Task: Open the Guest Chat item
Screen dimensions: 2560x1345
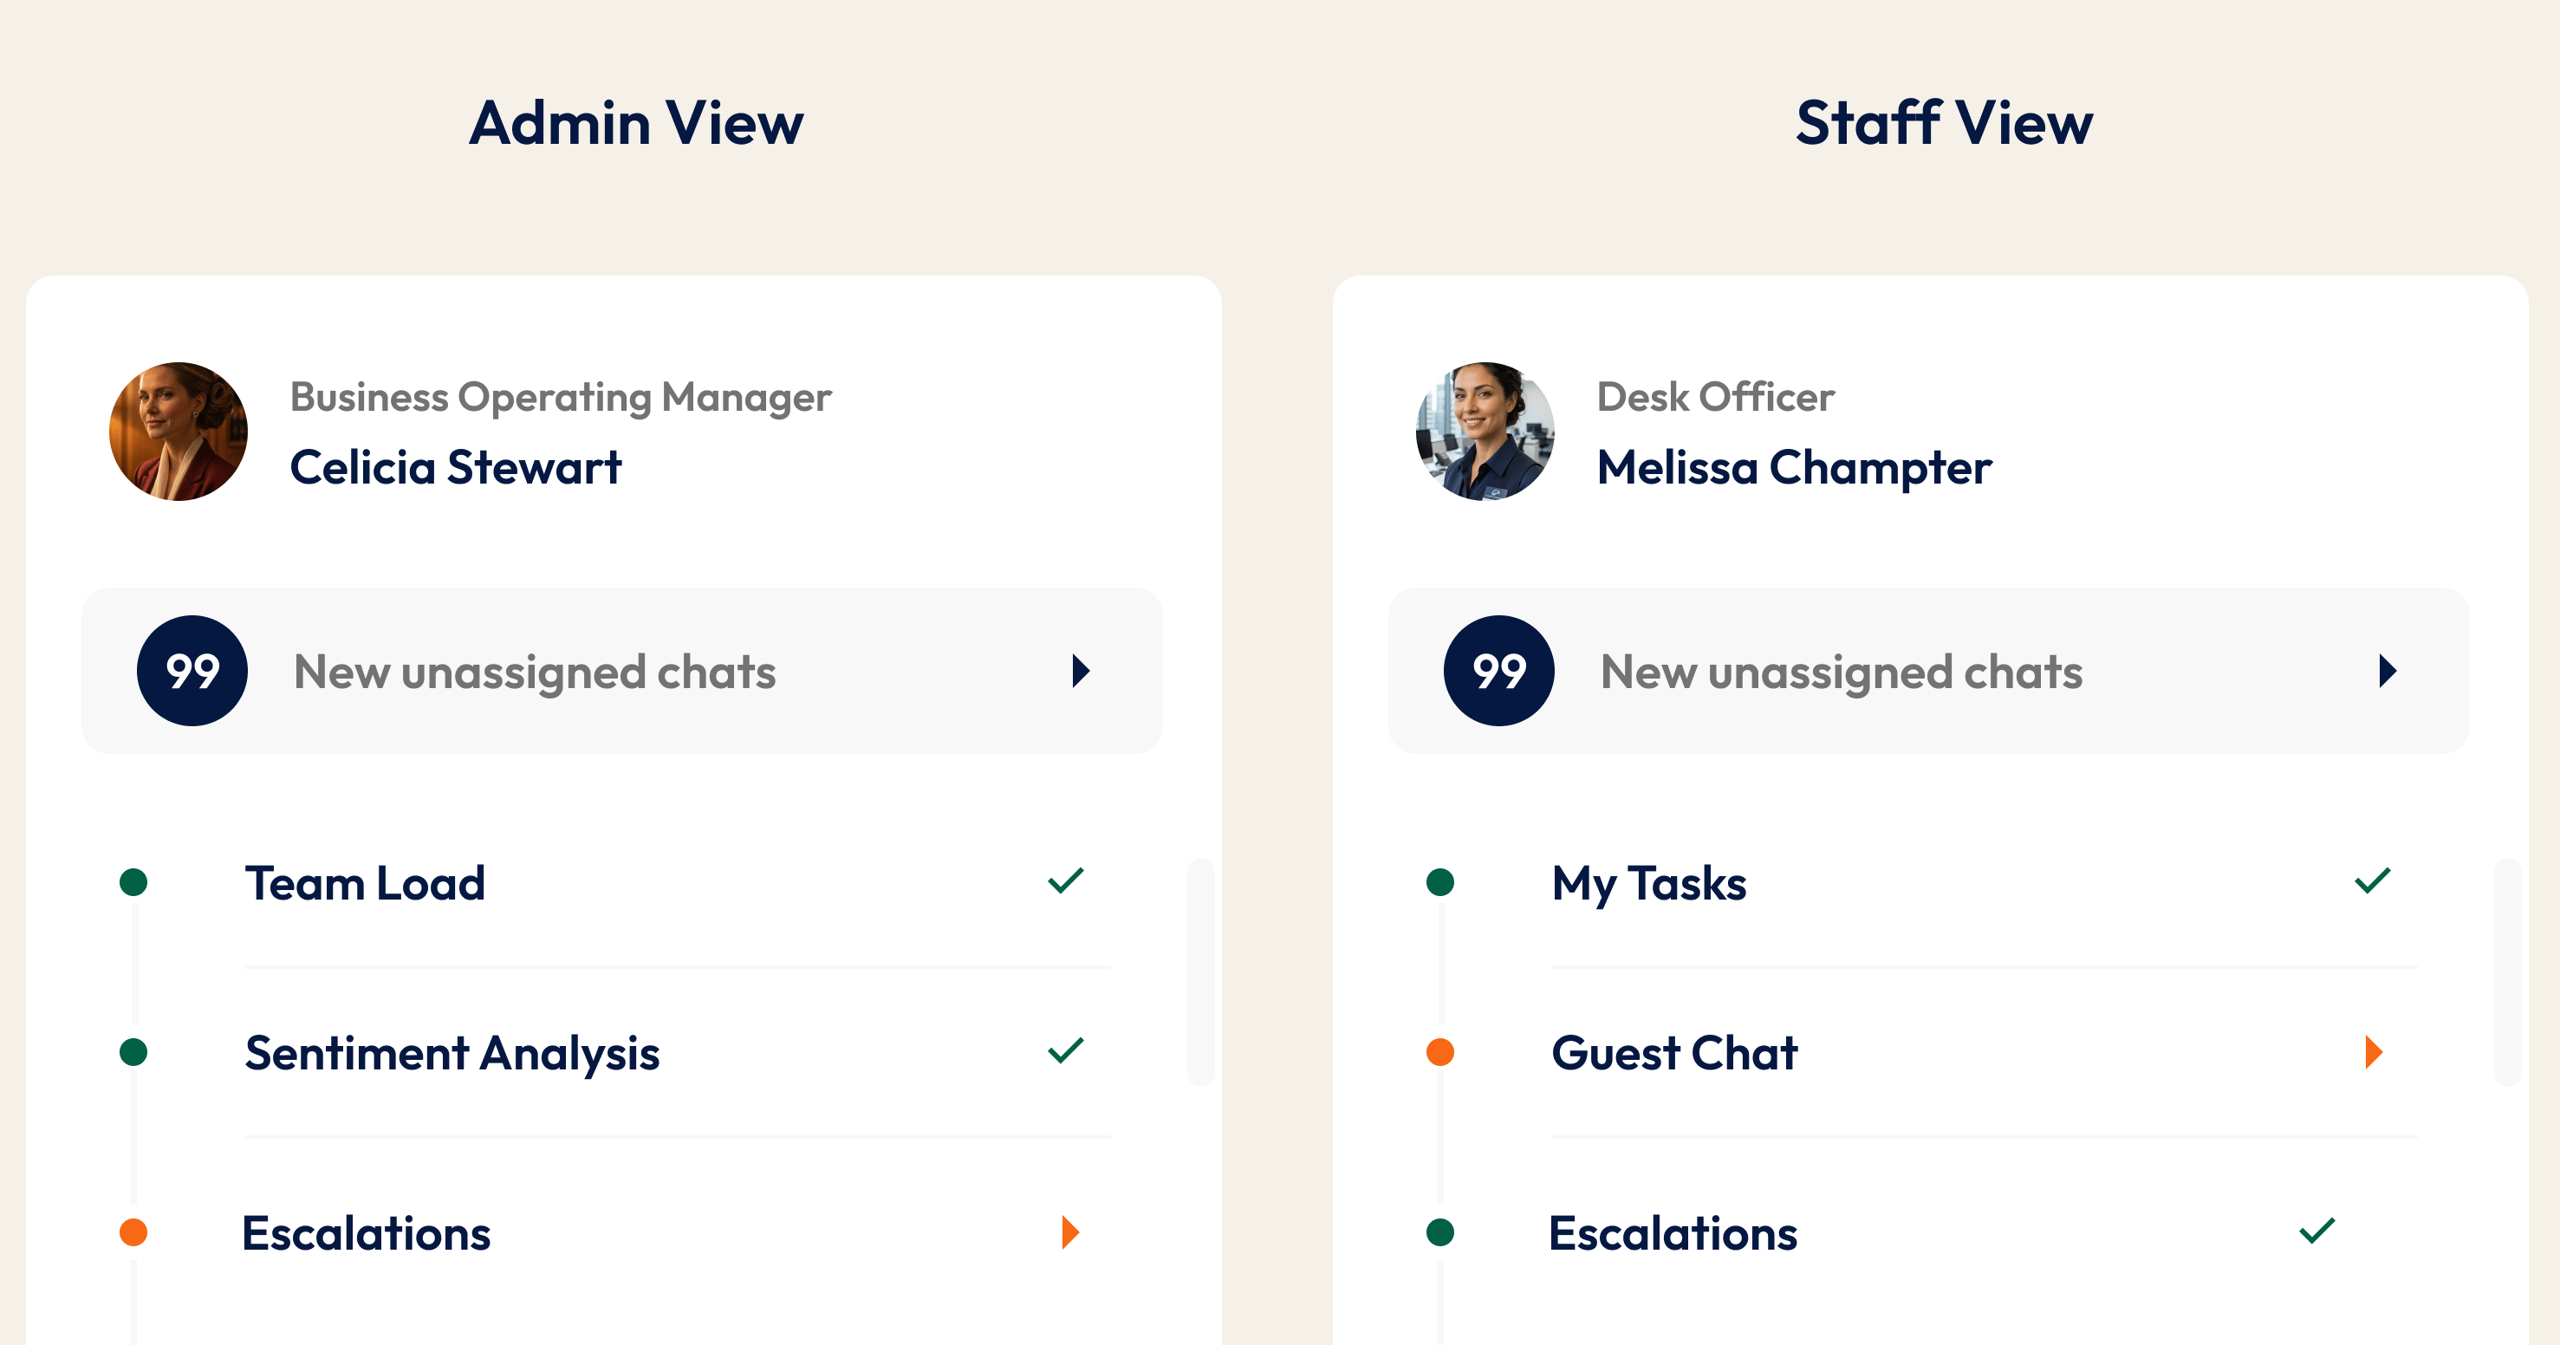Action: click(x=1674, y=1053)
